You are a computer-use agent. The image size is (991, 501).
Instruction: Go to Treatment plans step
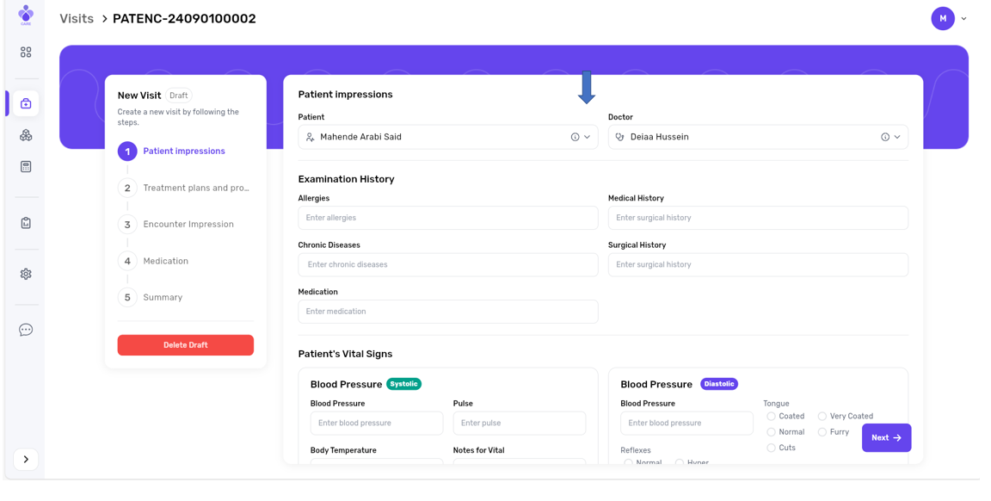196,188
